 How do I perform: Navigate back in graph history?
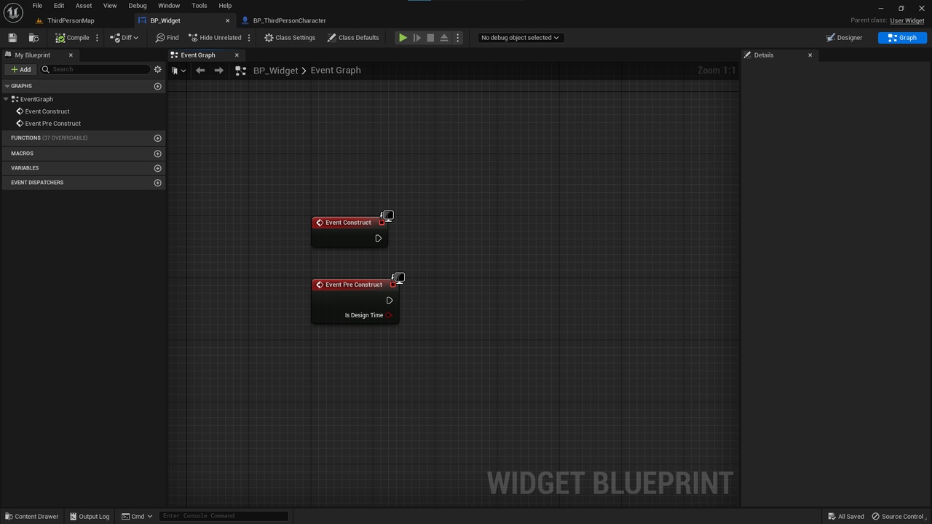(x=200, y=71)
